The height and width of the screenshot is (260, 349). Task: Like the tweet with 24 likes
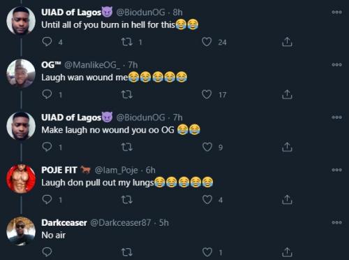(x=207, y=42)
